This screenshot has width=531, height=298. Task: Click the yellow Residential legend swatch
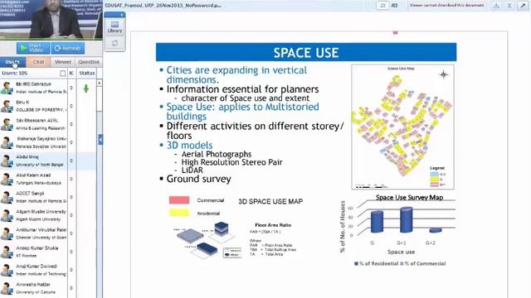[179, 213]
